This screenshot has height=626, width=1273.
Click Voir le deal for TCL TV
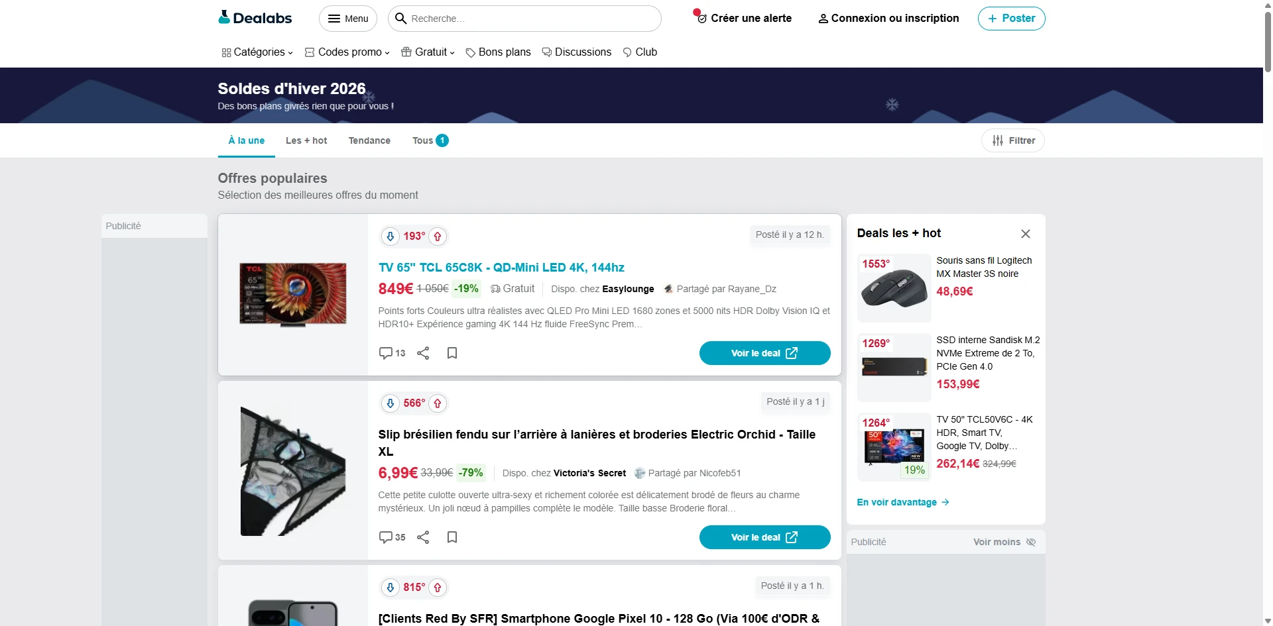tap(764, 353)
